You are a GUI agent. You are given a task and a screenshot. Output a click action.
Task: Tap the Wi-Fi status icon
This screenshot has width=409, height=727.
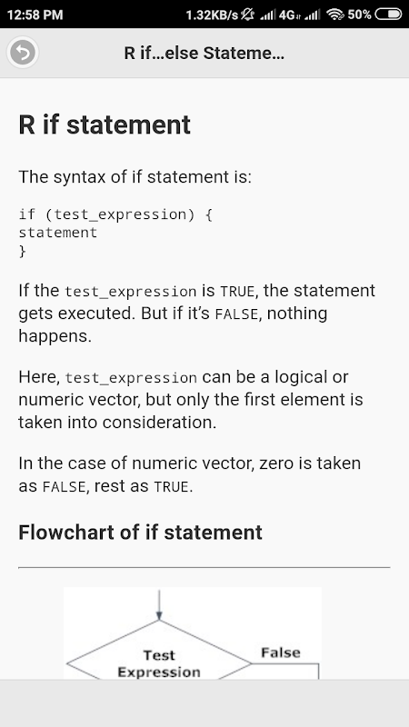tap(335, 15)
